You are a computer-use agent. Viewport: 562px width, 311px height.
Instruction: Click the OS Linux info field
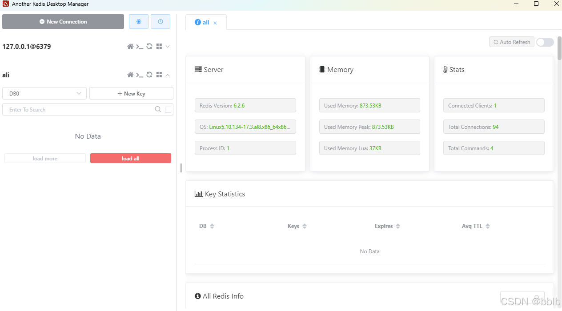(x=245, y=127)
